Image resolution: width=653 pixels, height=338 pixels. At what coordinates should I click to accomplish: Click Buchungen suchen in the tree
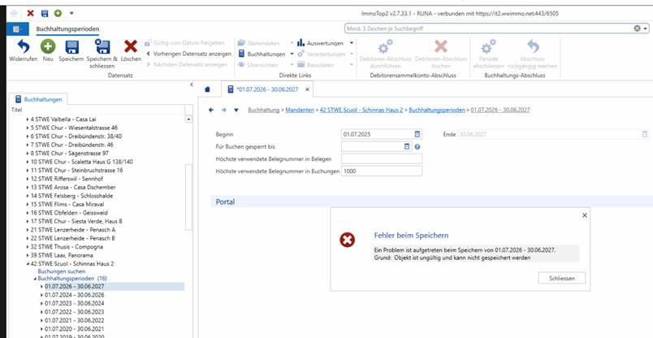62,271
